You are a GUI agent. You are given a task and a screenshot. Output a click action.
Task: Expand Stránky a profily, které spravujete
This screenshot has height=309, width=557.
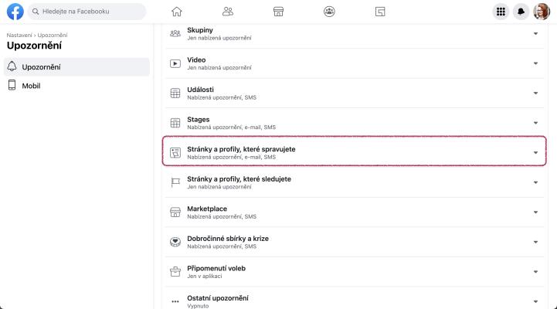coord(354,153)
